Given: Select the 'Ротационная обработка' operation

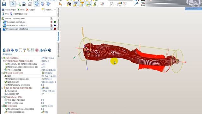Looking at the screenshot, I should [17, 29].
